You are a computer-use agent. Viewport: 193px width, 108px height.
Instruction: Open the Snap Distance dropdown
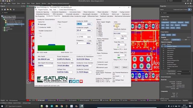[190, 71]
